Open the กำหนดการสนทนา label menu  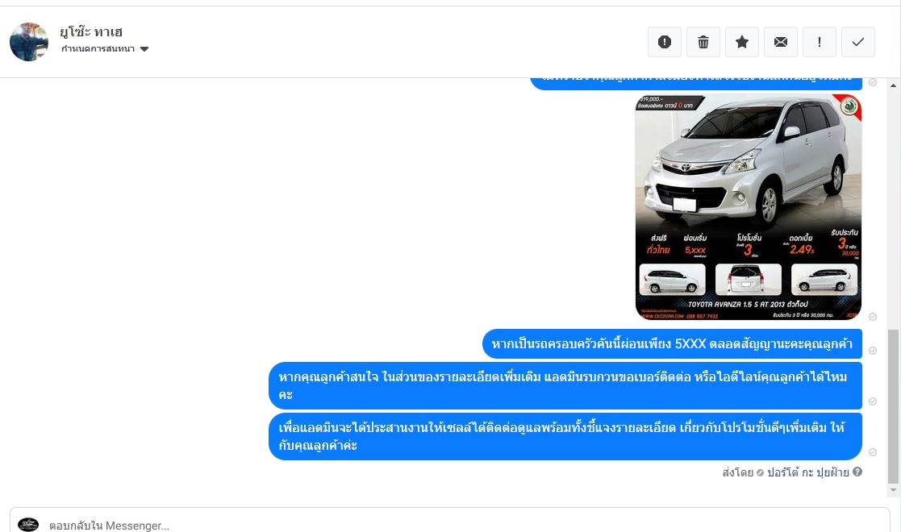click(98, 49)
